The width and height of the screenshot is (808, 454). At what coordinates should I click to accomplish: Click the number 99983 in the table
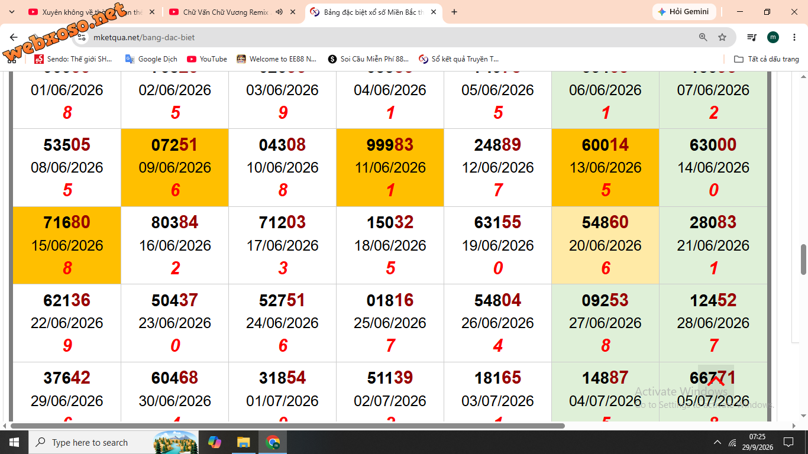click(x=390, y=145)
